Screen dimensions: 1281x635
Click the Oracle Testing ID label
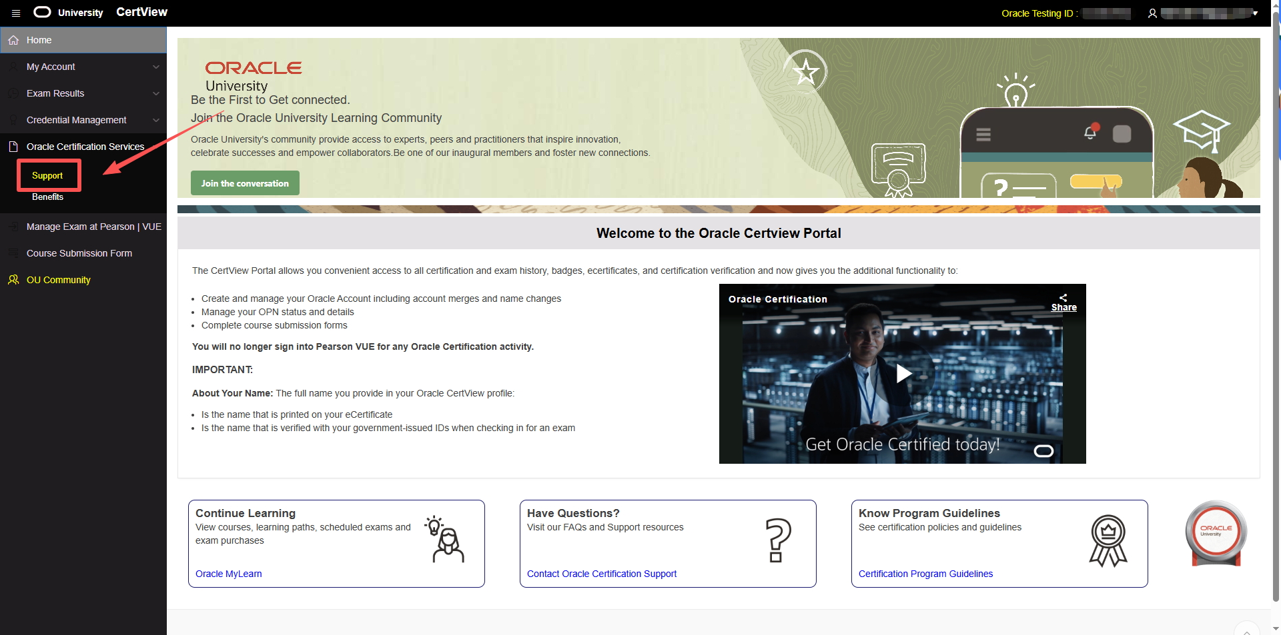(x=1039, y=13)
